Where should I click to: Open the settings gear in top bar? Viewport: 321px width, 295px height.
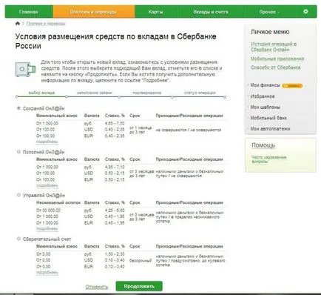click(305, 11)
